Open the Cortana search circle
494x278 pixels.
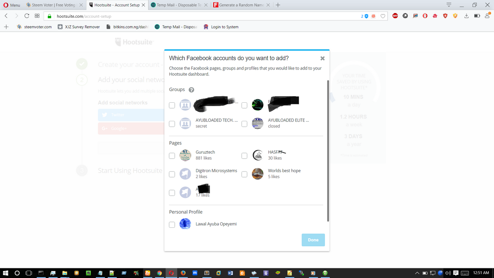(x=17, y=273)
